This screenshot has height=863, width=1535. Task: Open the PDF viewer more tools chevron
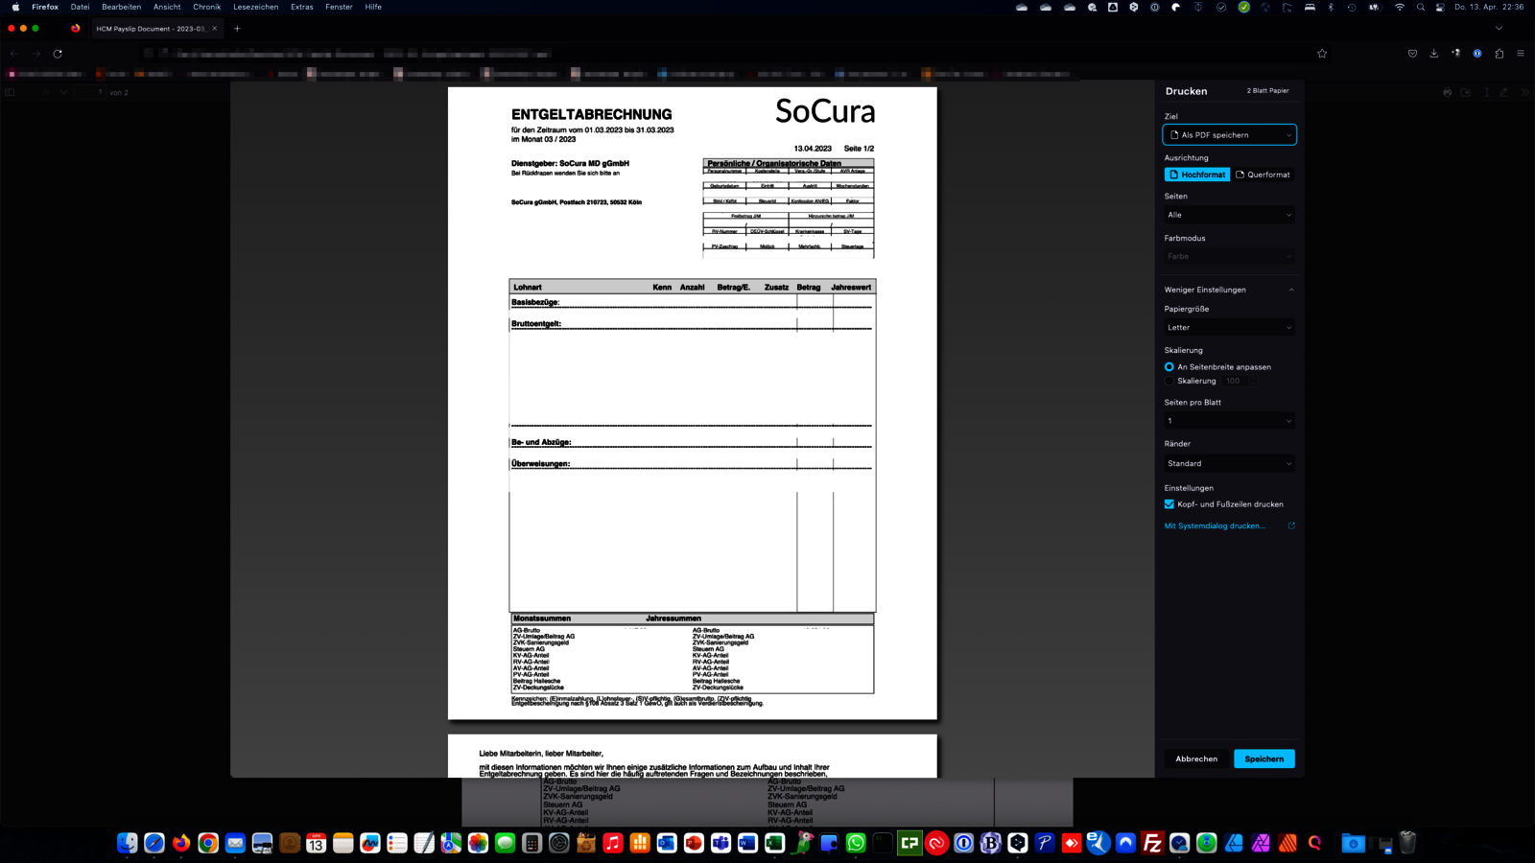[1524, 92]
